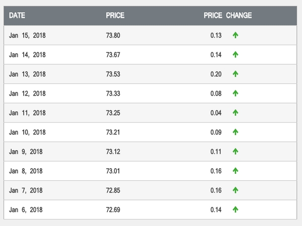Select price value 72.69
The image size is (302, 226).
point(113,209)
